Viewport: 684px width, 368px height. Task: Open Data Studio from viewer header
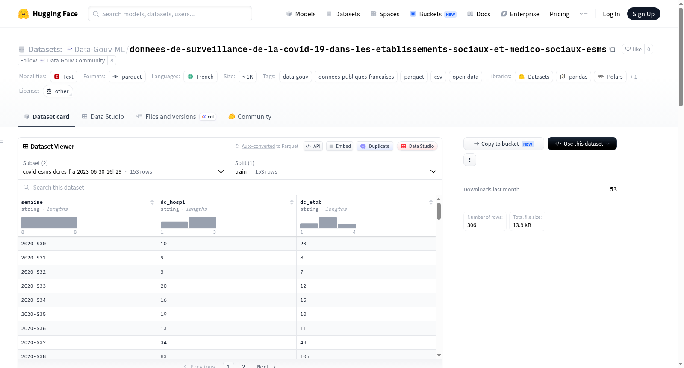pos(417,146)
